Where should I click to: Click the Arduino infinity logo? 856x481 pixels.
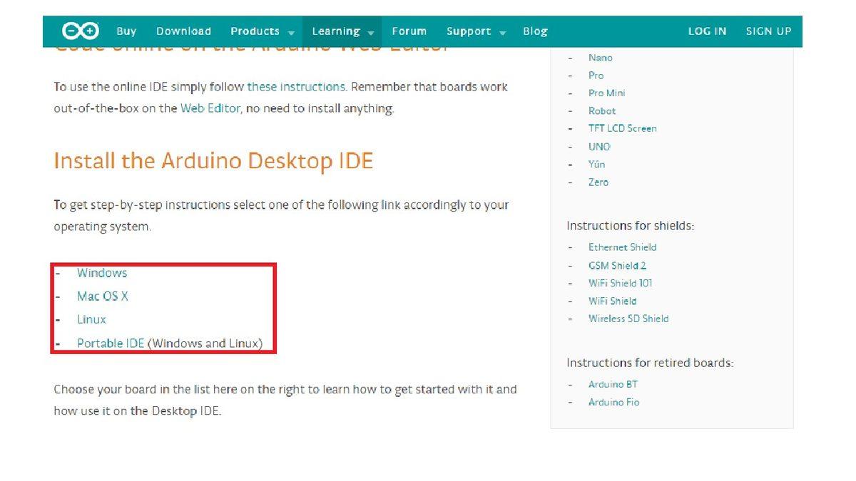pos(78,31)
